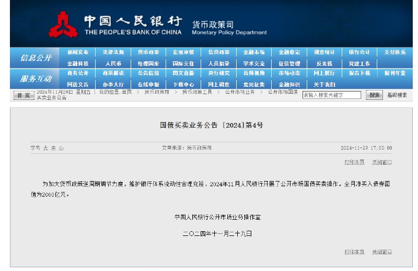Set font size to 小

[x=61, y=148]
